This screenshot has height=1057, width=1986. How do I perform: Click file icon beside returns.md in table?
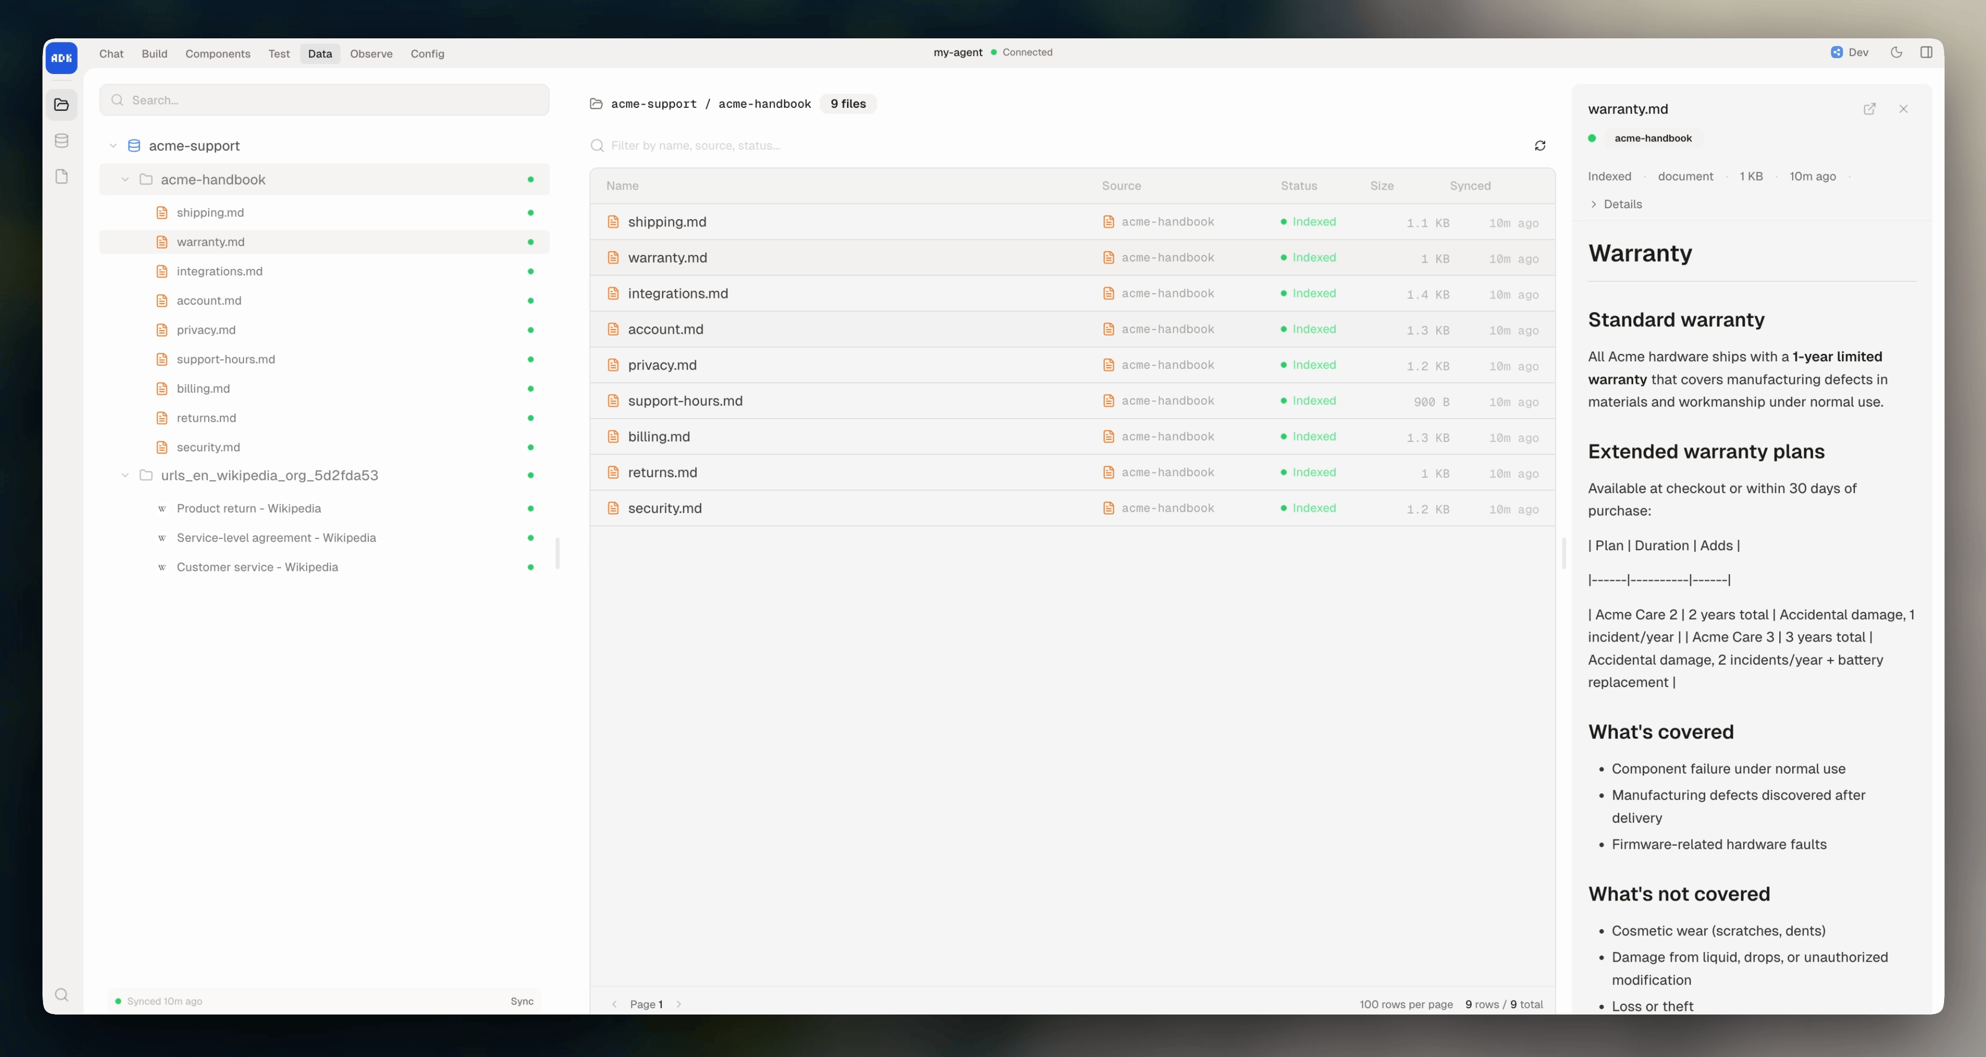coord(613,473)
